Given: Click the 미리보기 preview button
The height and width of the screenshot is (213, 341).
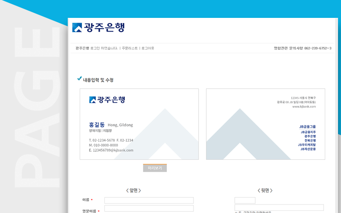Looking at the screenshot, I should click(155, 168).
